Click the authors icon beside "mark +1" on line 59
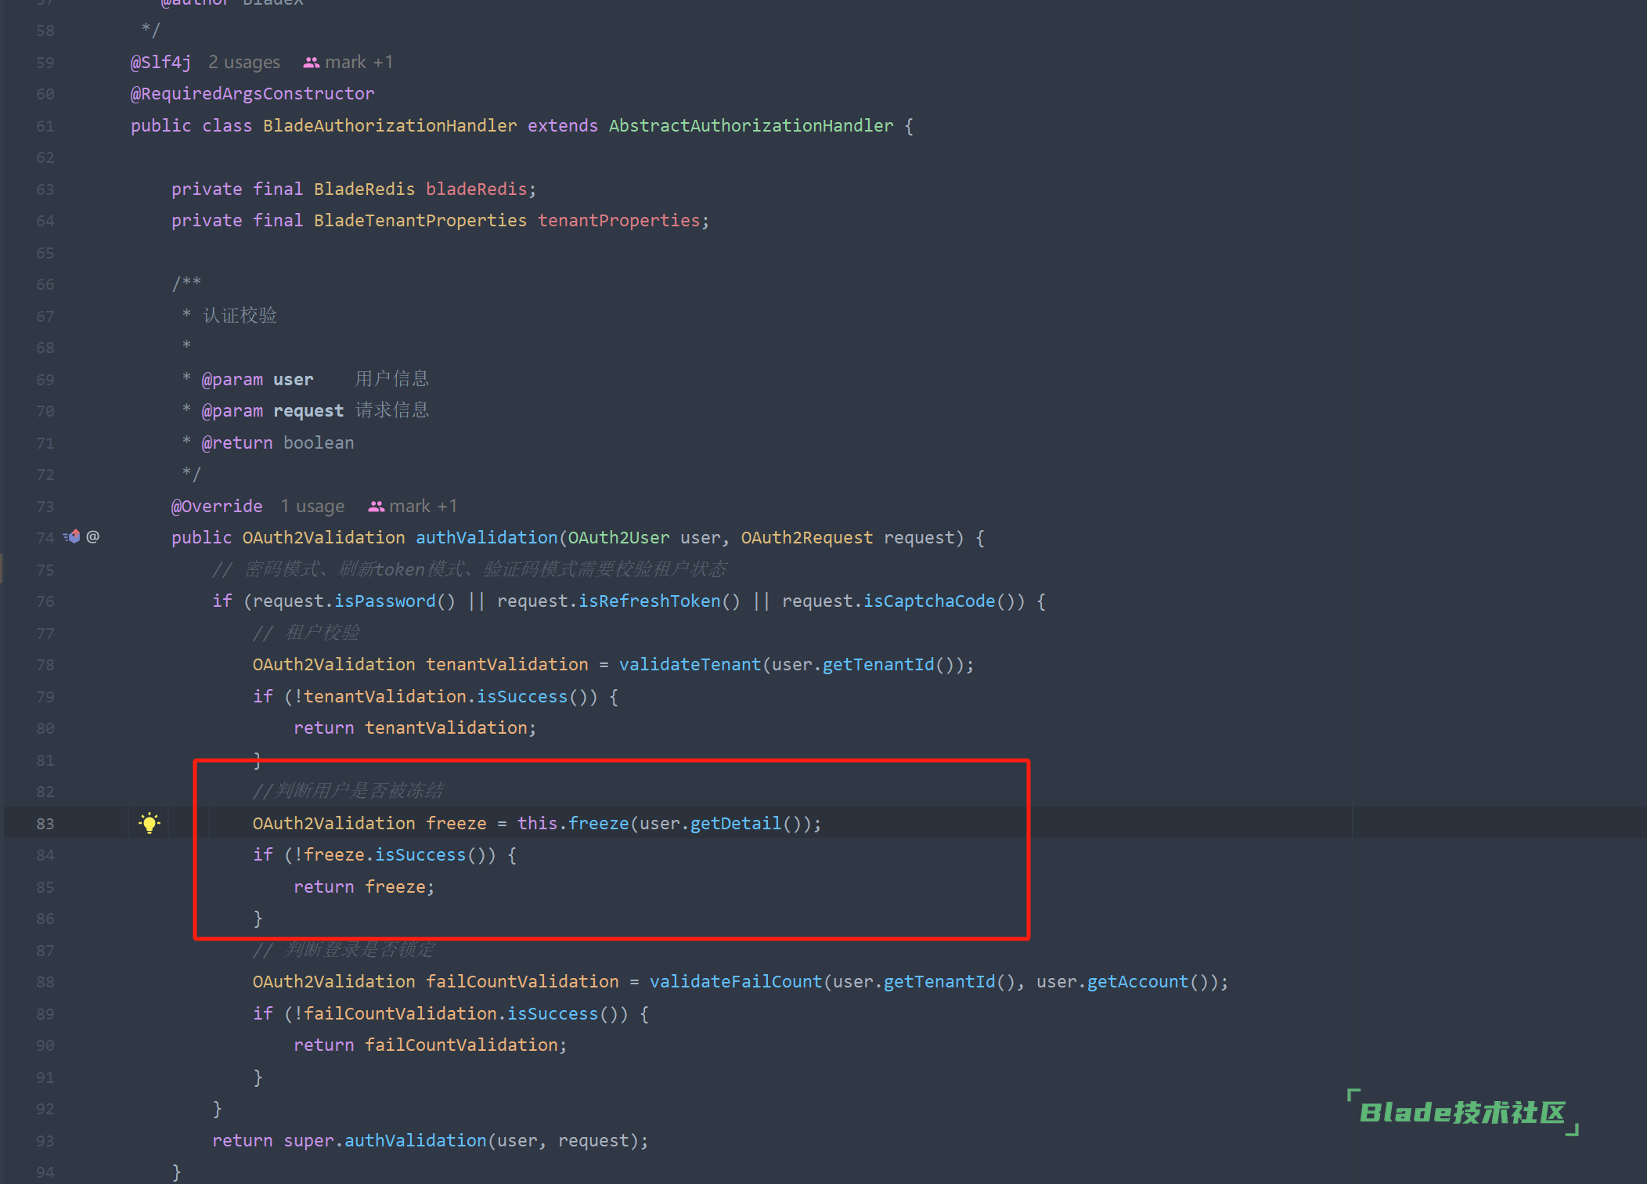Image resolution: width=1647 pixels, height=1184 pixels. pyautogui.click(x=311, y=62)
